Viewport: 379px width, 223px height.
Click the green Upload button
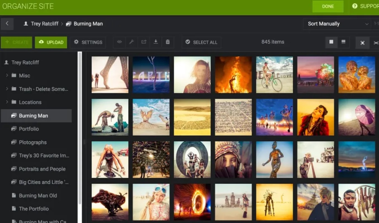pyautogui.click(x=51, y=42)
